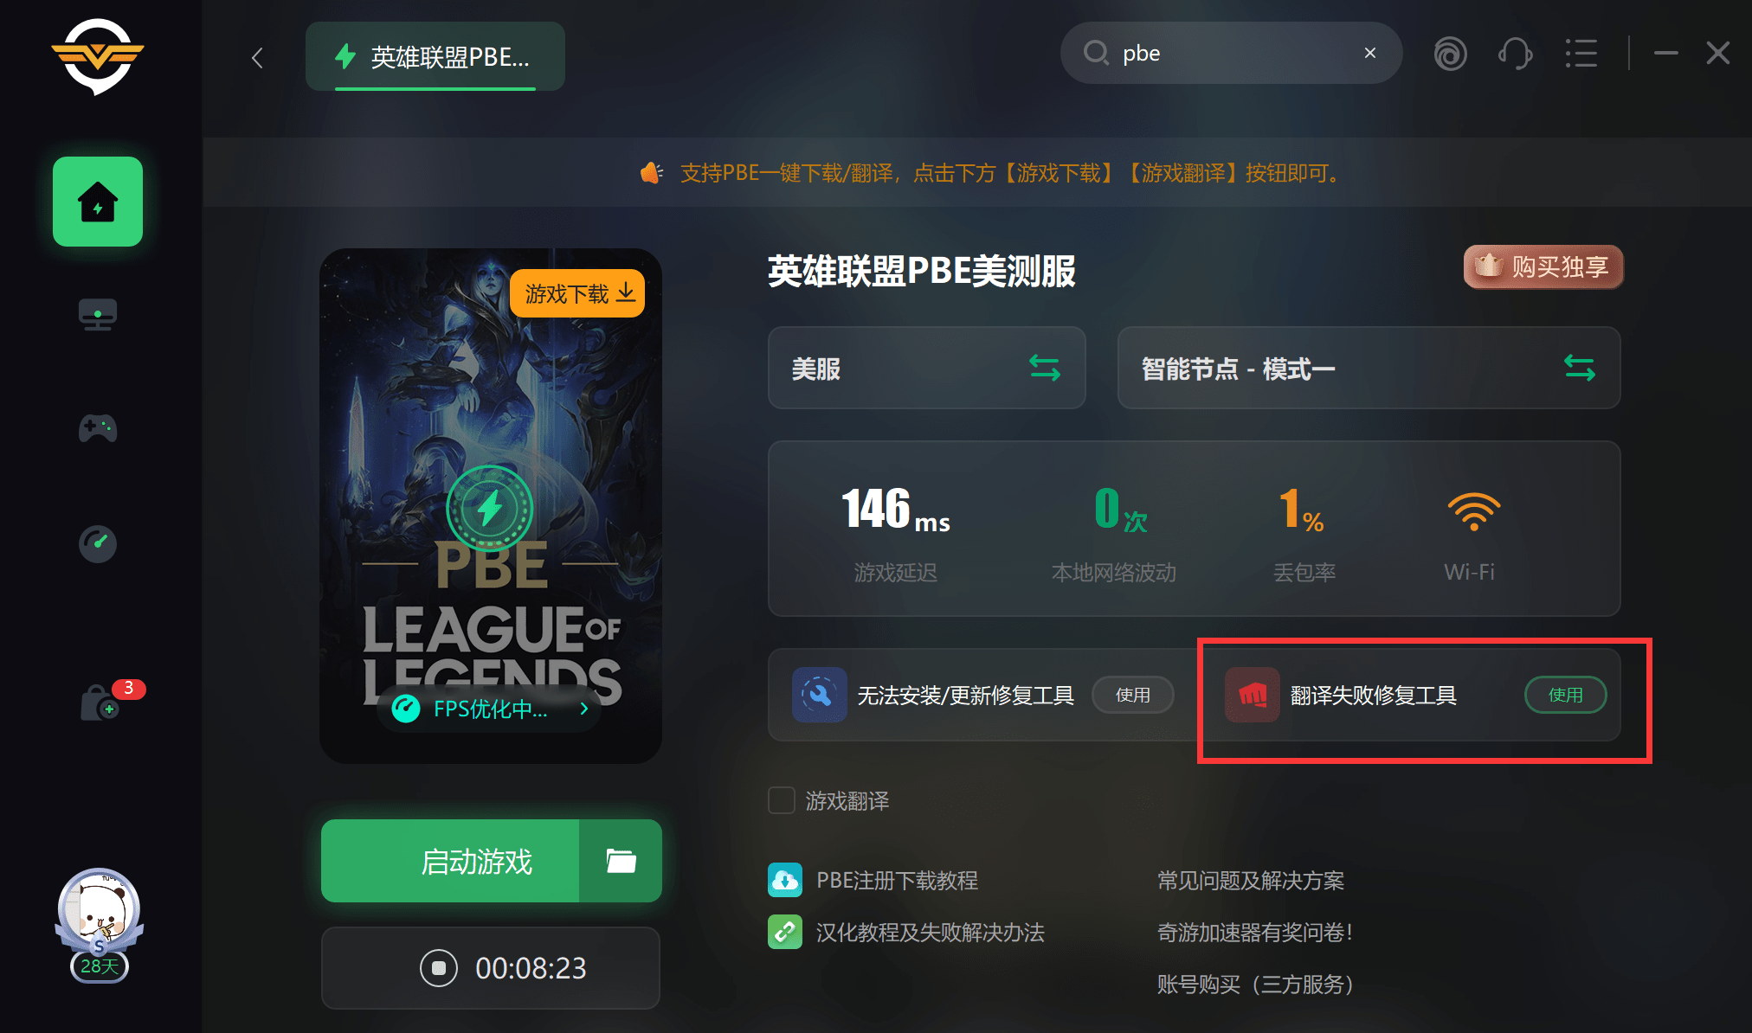The image size is (1752, 1033).
Task: Click the 游戏下载 download button on cover
Action: click(x=577, y=293)
